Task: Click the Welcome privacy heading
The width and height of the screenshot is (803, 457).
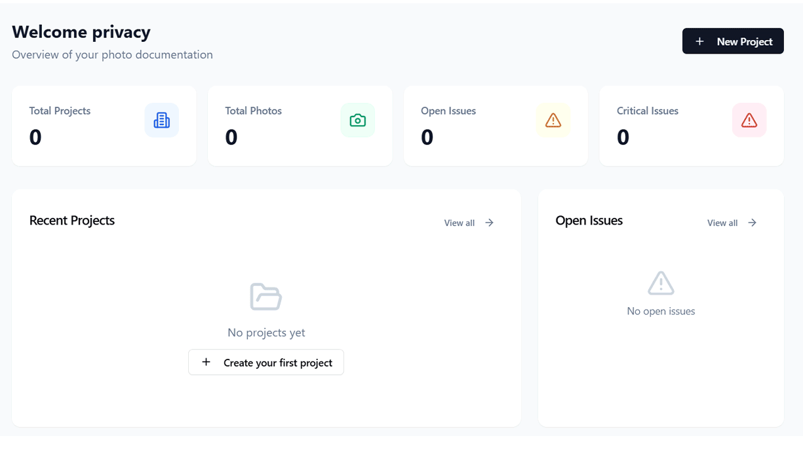Action: click(81, 31)
